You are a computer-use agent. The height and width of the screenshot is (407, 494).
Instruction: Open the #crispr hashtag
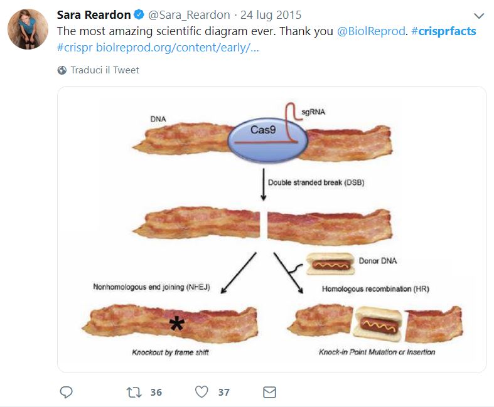click(75, 48)
